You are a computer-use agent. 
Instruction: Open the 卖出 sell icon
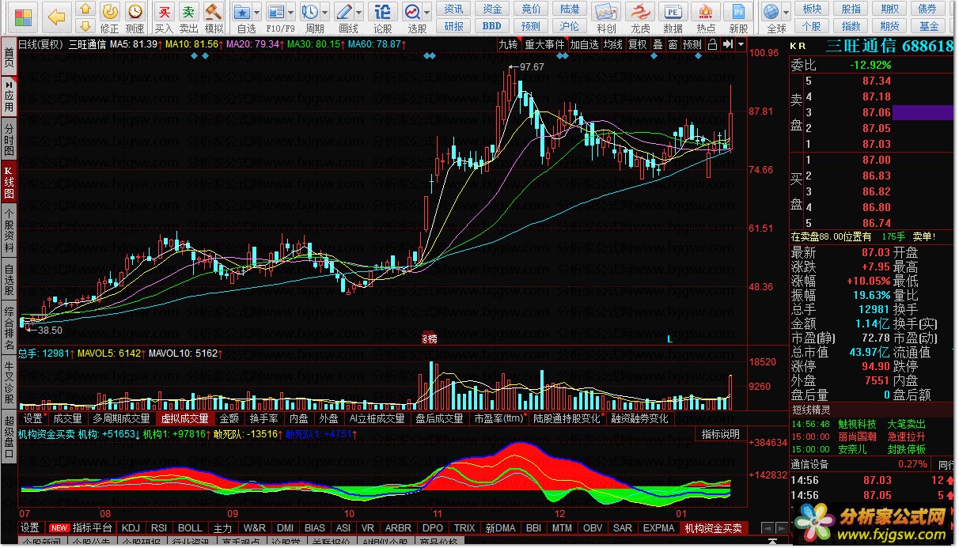pos(188,11)
